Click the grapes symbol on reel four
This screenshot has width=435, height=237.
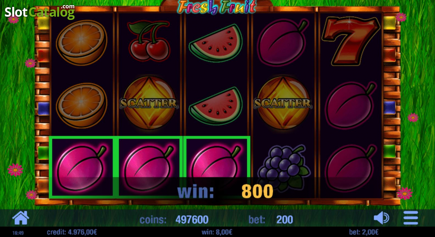[283, 167]
